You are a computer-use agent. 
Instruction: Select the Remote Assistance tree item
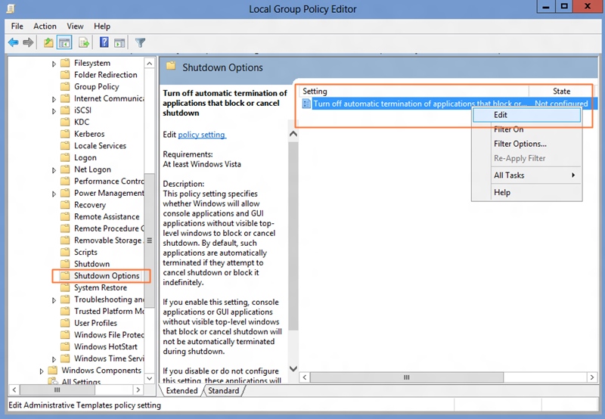[x=107, y=216]
